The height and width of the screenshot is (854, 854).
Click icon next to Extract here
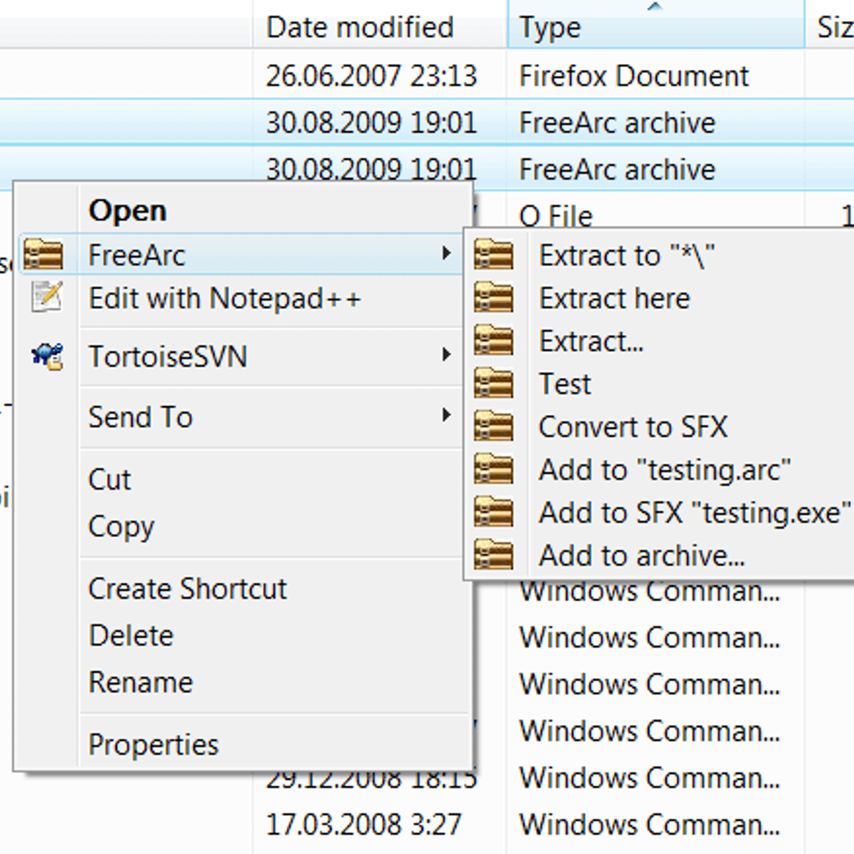click(x=494, y=298)
